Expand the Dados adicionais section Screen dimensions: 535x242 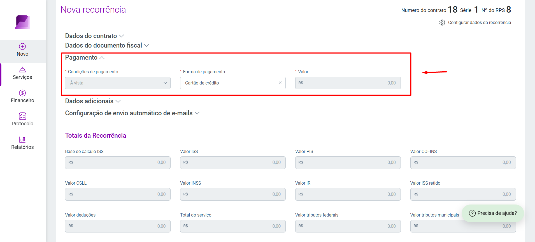(x=93, y=101)
